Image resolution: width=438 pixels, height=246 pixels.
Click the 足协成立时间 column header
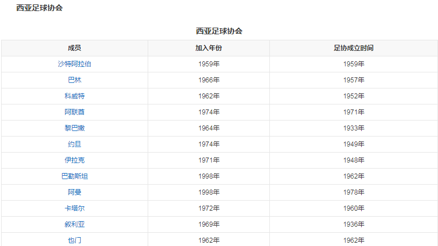353,48
